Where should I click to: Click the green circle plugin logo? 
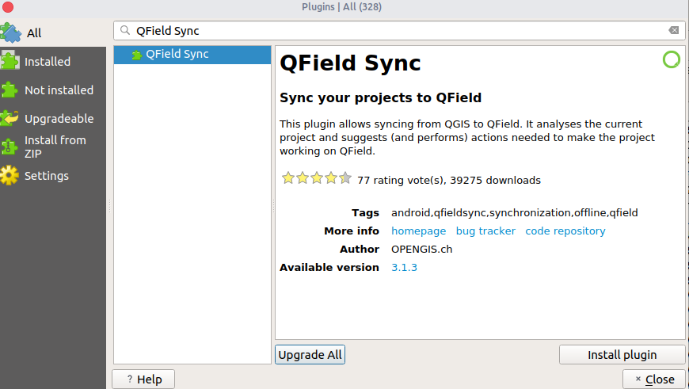click(672, 59)
